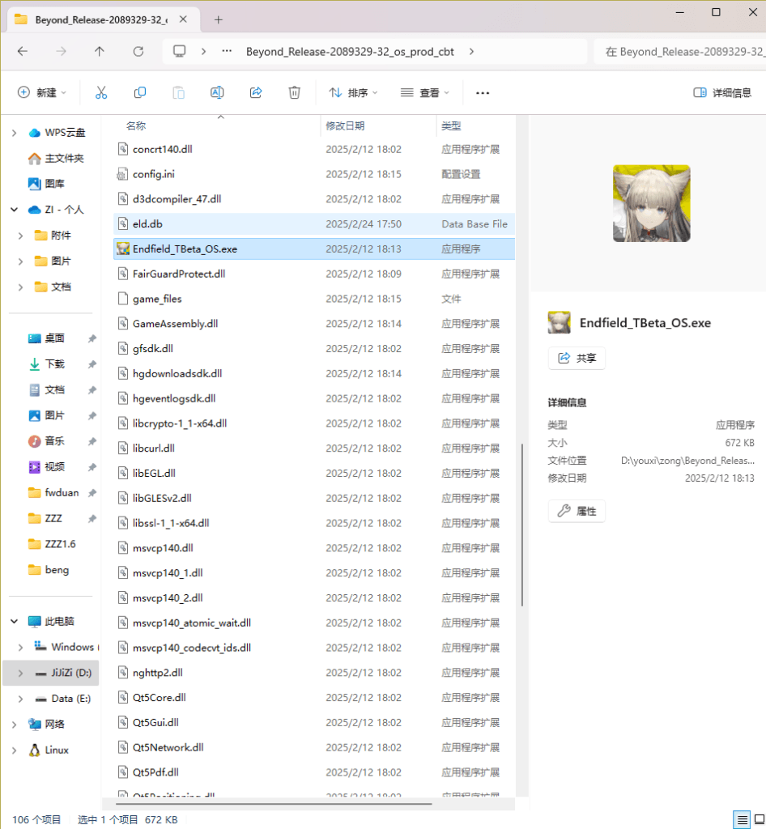Refresh the current folder view

tap(138, 52)
